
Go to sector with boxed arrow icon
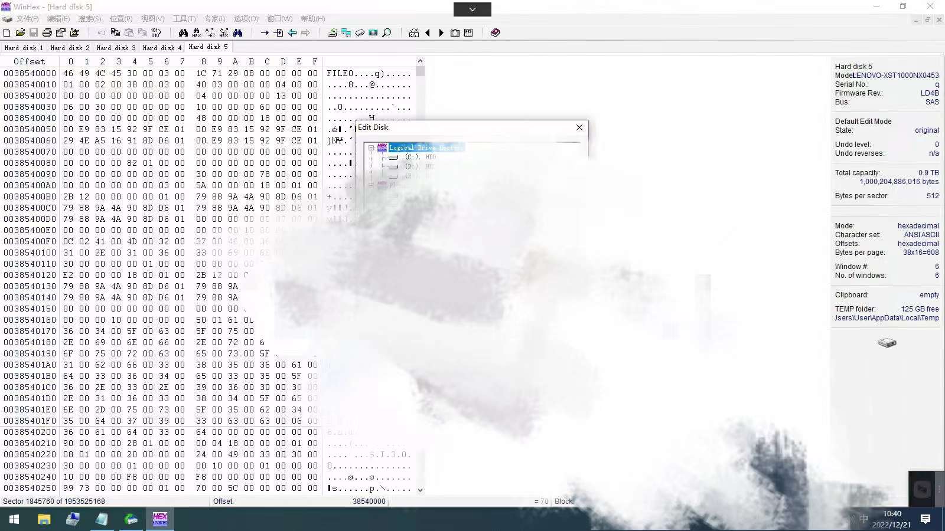278,33
